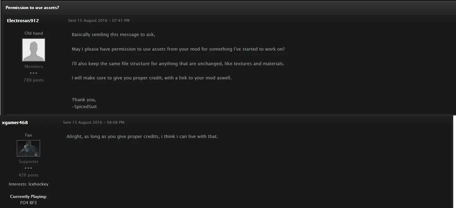Open xgamer468's avatar image
This screenshot has height=208, width=456.
(x=28, y=148)
